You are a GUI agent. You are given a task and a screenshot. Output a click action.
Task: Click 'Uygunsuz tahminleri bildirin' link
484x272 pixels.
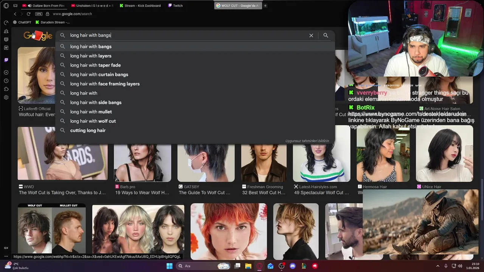307,141
